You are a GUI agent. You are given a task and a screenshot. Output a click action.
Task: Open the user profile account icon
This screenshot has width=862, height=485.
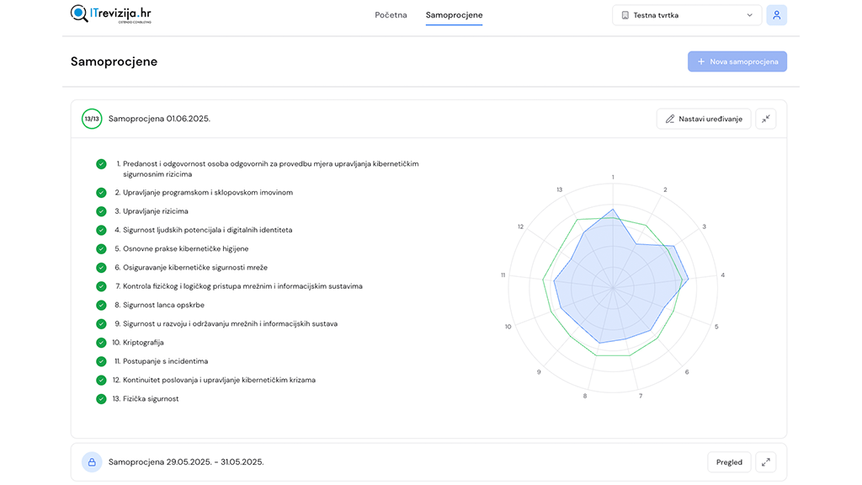tap(776, 15)
